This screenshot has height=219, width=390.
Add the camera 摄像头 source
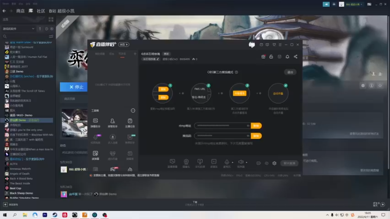click(x=186, y=164)
